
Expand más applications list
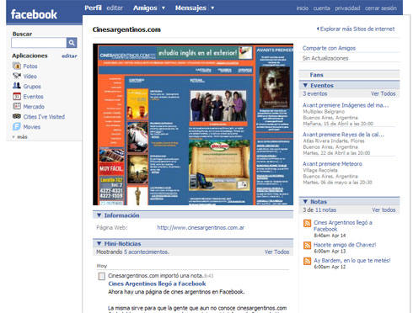pos(19,137)
